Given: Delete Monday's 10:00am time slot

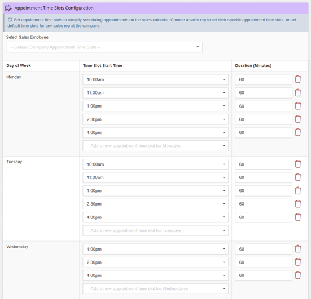Looking at the screenshot, I should point(297,79).
